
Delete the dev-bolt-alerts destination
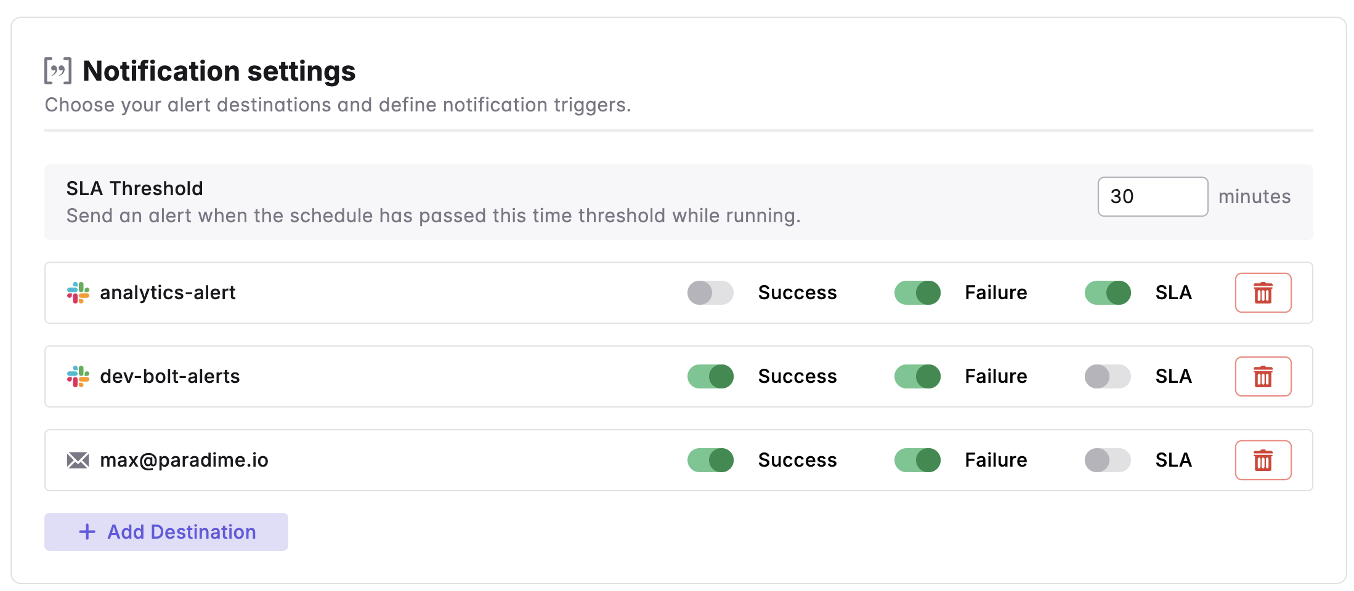point(1263,377)
